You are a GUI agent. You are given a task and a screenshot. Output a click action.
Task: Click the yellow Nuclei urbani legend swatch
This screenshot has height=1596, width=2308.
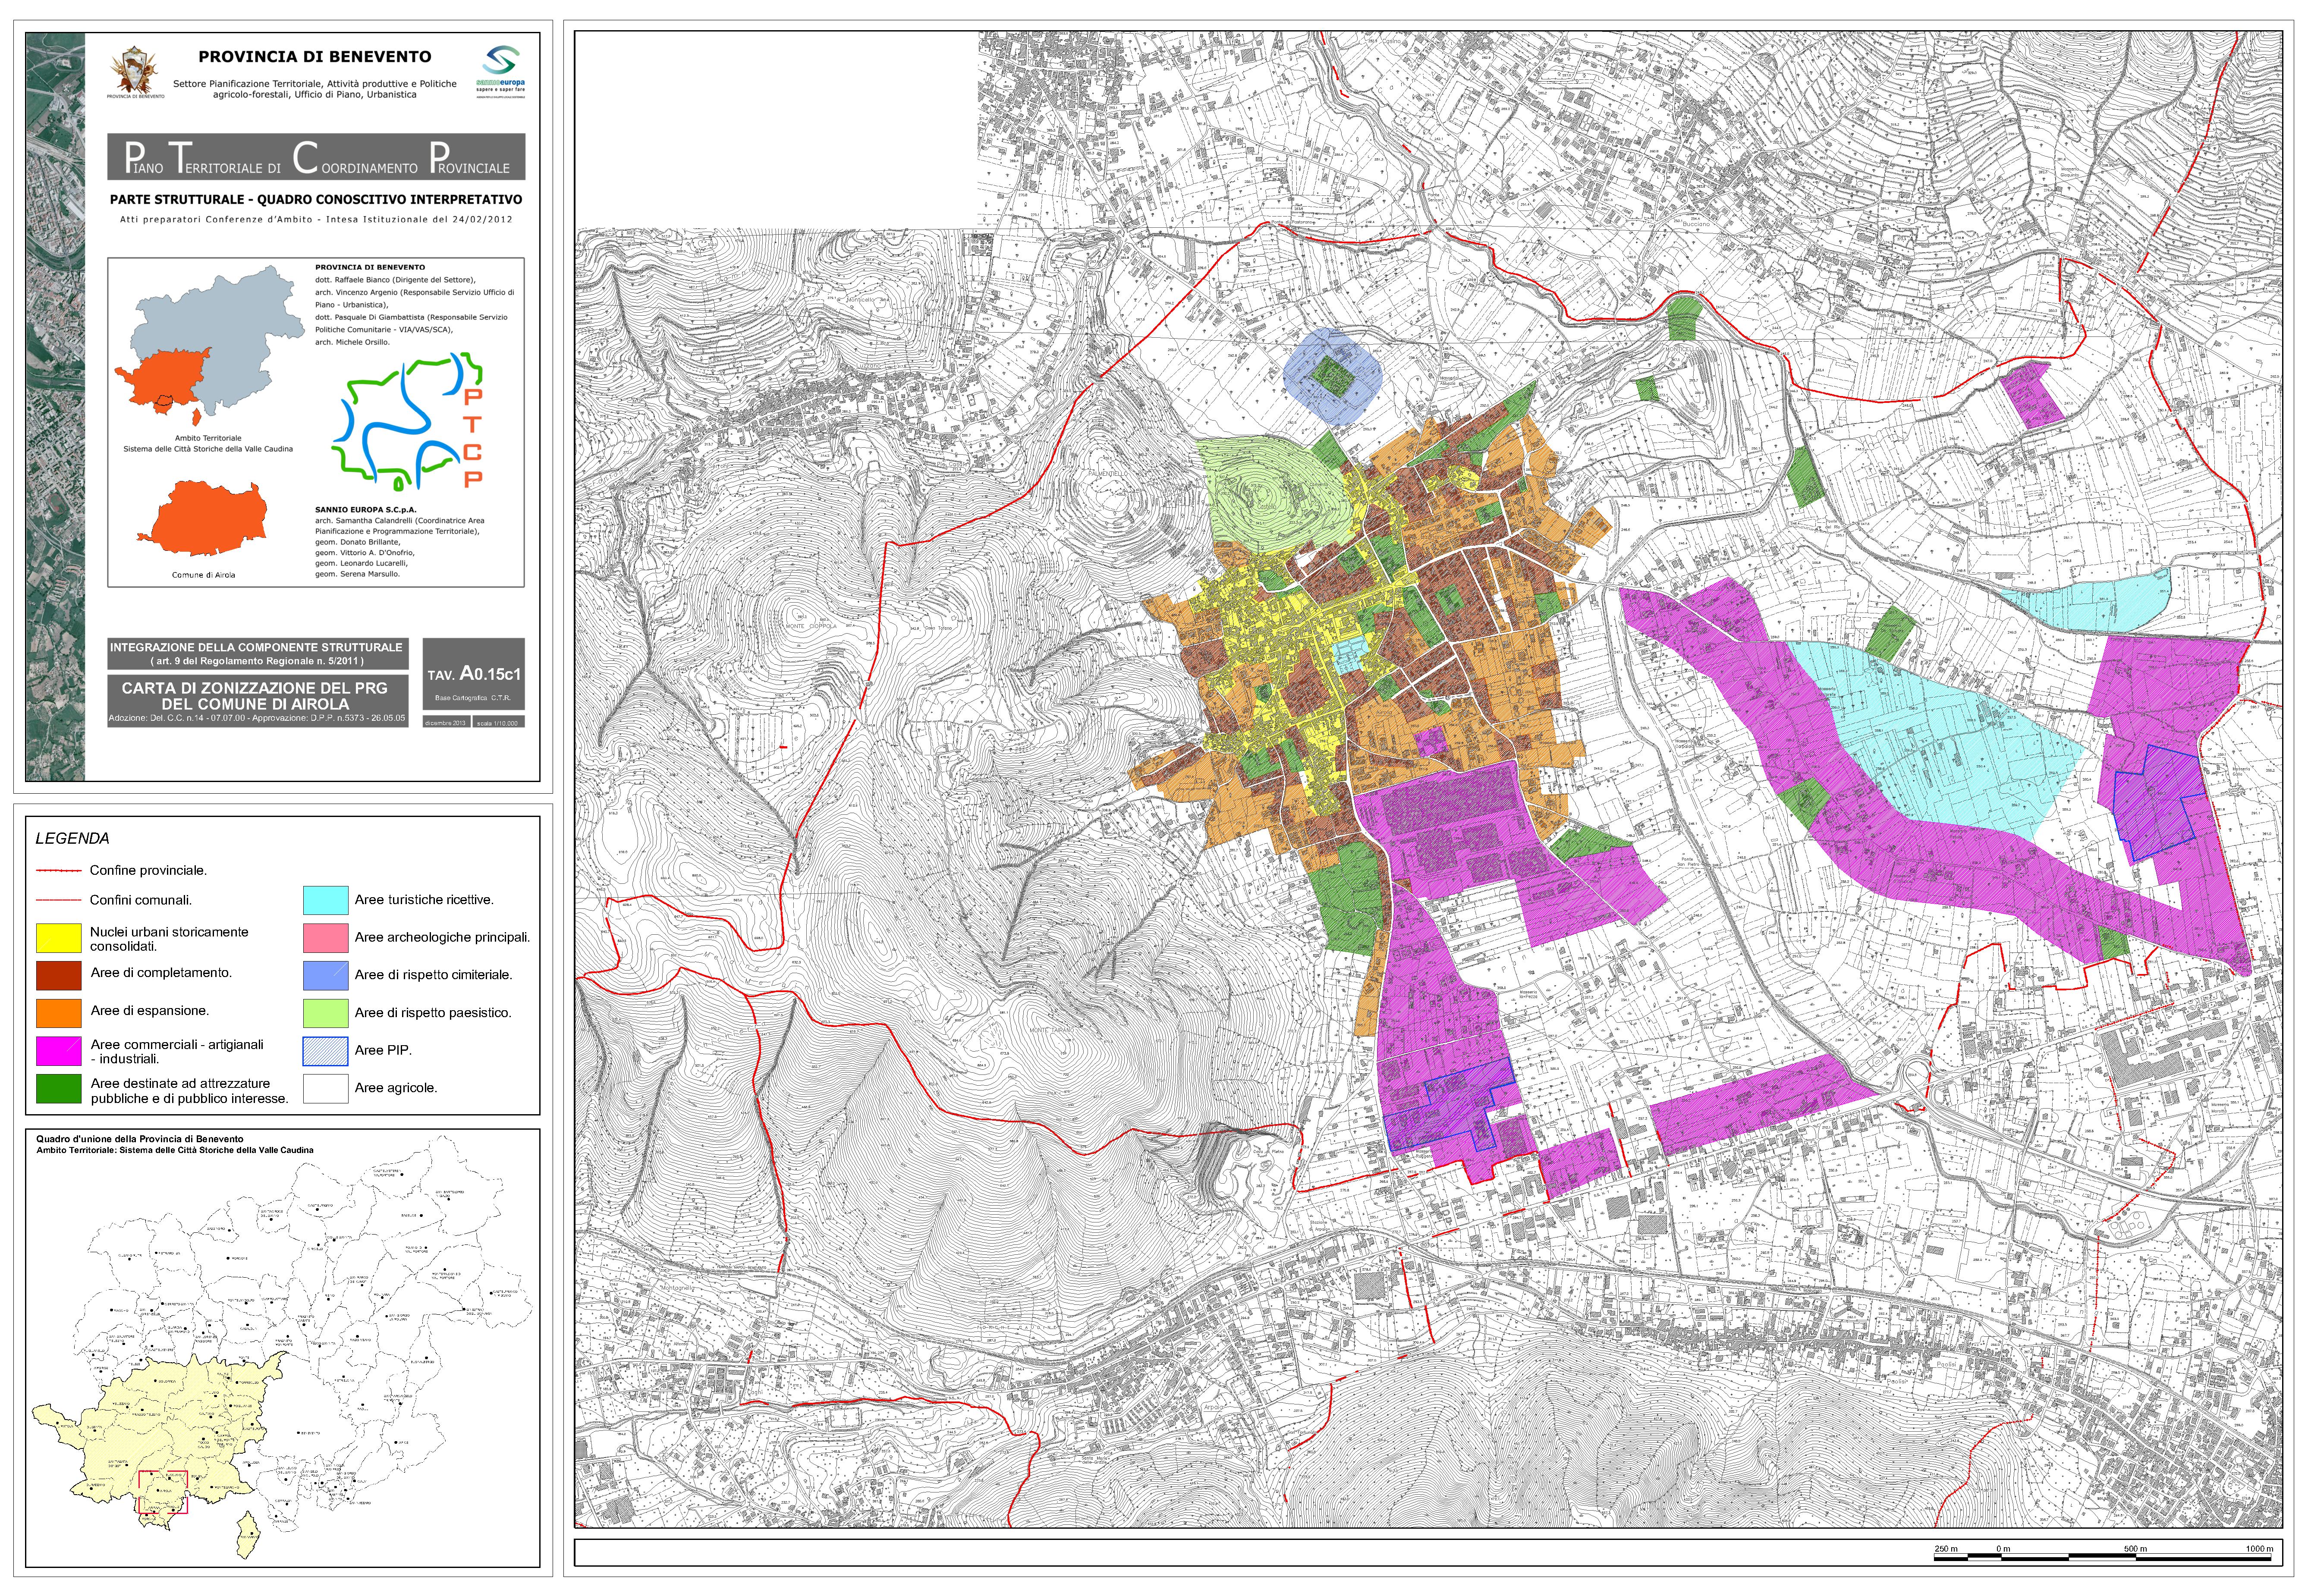pyautogui.click(x=59, y=938)
